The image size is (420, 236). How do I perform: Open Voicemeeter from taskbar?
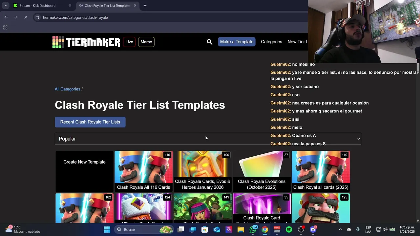click(277, 229)
